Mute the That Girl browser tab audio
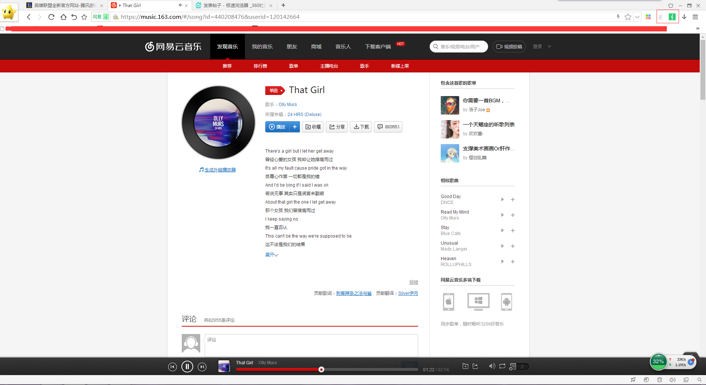706x385 pixels. click(x=180, y=5)
